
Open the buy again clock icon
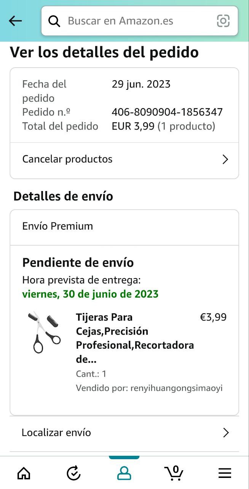pos(73,473)
